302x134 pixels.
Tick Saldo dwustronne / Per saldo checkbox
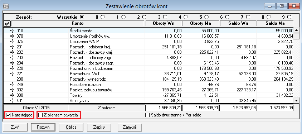[x=147, y=115]
